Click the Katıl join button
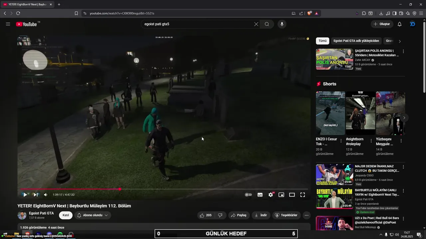The height and width of the screenshot is (239, 426). coord(66,215)
